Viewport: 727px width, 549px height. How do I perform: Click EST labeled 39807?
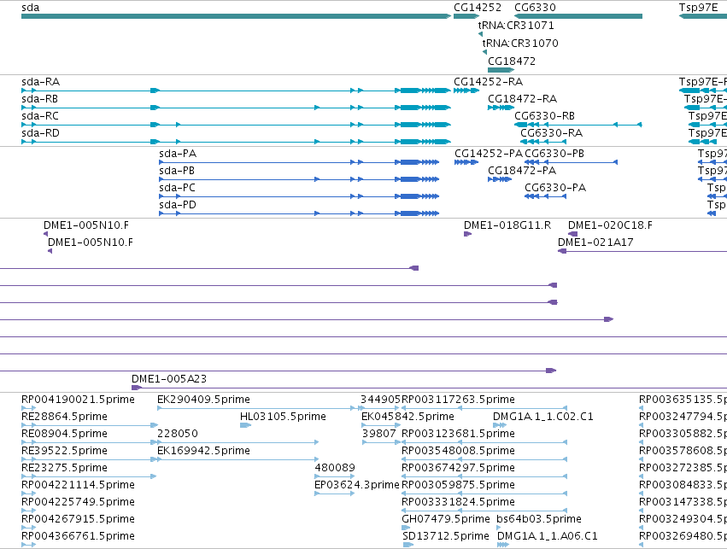[381, 442]
